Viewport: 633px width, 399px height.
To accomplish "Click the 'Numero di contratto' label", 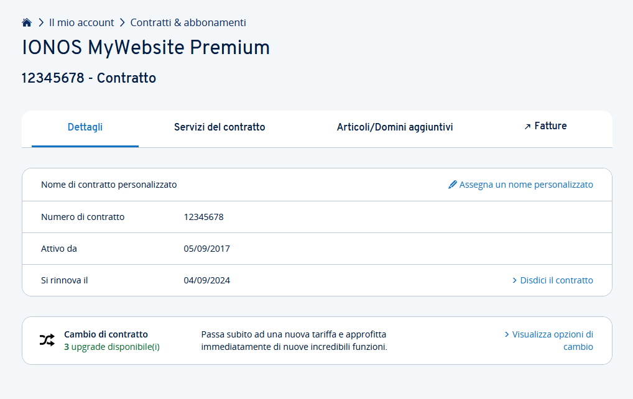I will (x=83, y=217).
